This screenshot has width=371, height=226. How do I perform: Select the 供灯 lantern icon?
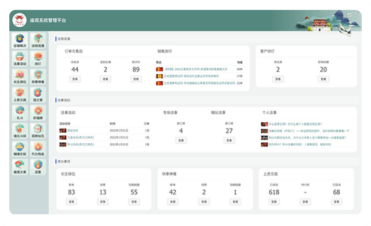click(38, 59)
